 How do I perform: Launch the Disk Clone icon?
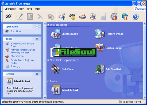pos(56,69)
